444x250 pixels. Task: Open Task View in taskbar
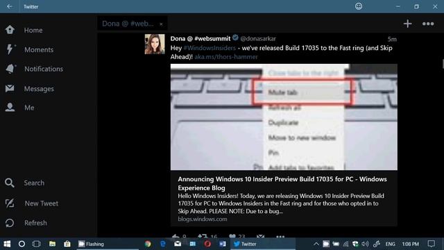coord(36,244)
